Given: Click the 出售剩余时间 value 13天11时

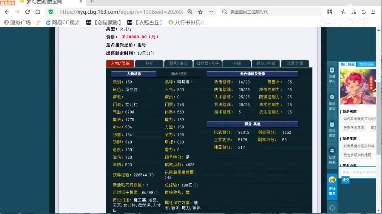Looking at the screenshot, I should pyautogui.click(x=146, y=53).
